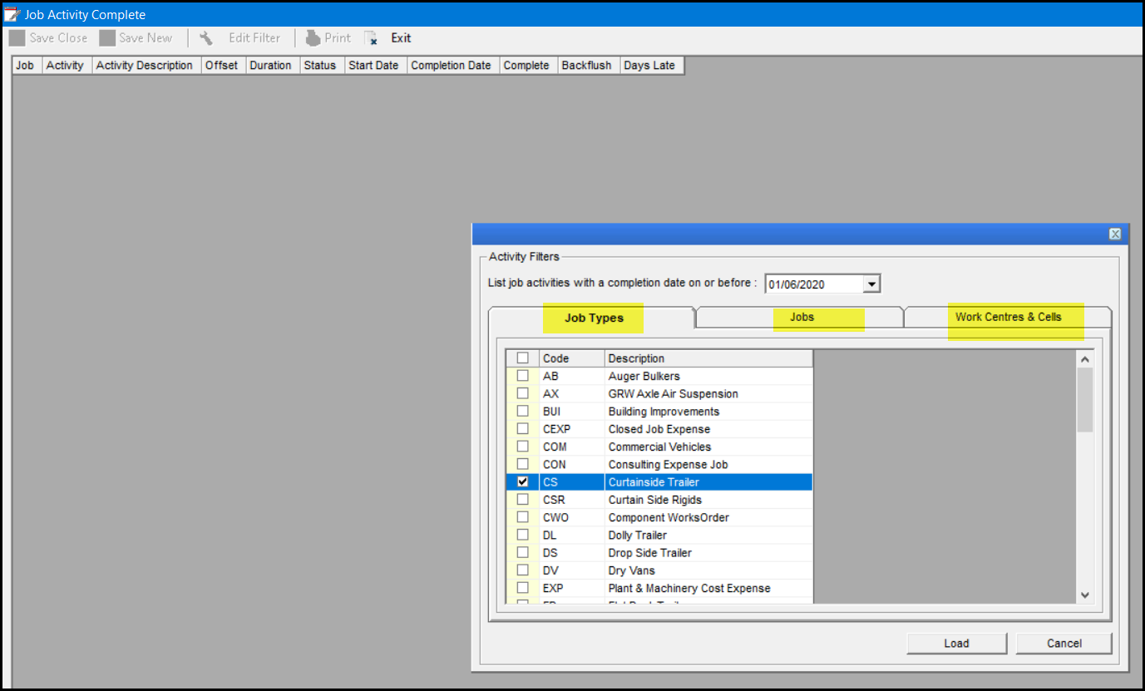The image size is (1145, 691).
Task: Click the Exit icon in toolbar
Action: (372, 38)
